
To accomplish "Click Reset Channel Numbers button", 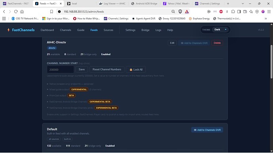I will [107, 70].
